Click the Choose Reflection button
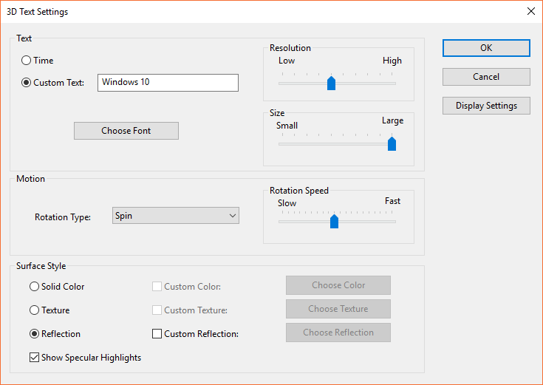Viewport: 543px width, 385px height. 338,333
